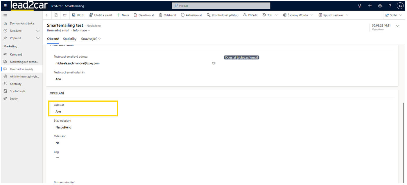Viewport: 407px width, 185px height.
Task: Switch to the Statistiky tab
Action: tap(69, 39)
